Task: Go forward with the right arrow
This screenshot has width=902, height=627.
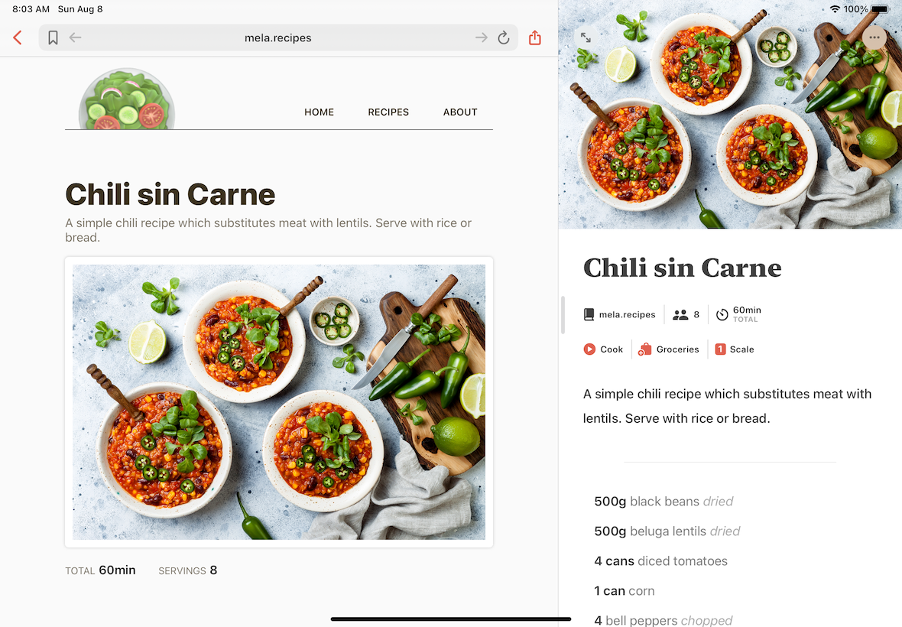Action: tap(481, 38)
